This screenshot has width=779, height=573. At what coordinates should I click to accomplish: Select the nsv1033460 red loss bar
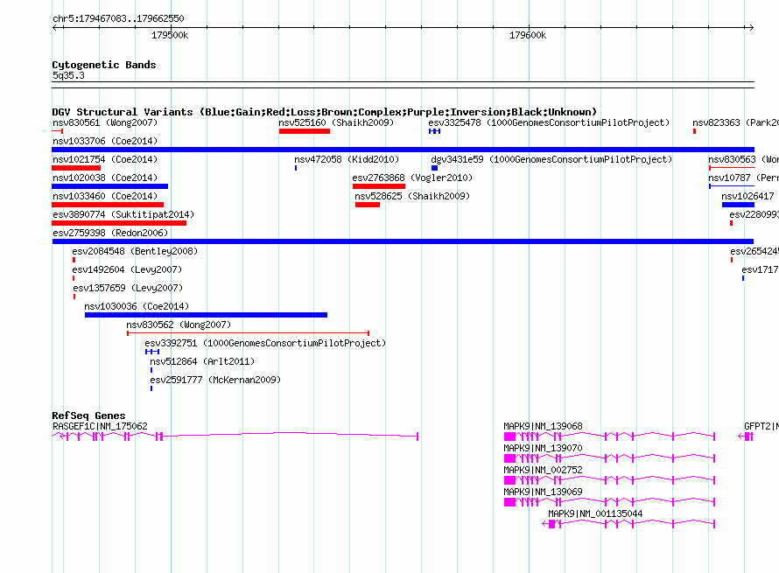(108, 205)
